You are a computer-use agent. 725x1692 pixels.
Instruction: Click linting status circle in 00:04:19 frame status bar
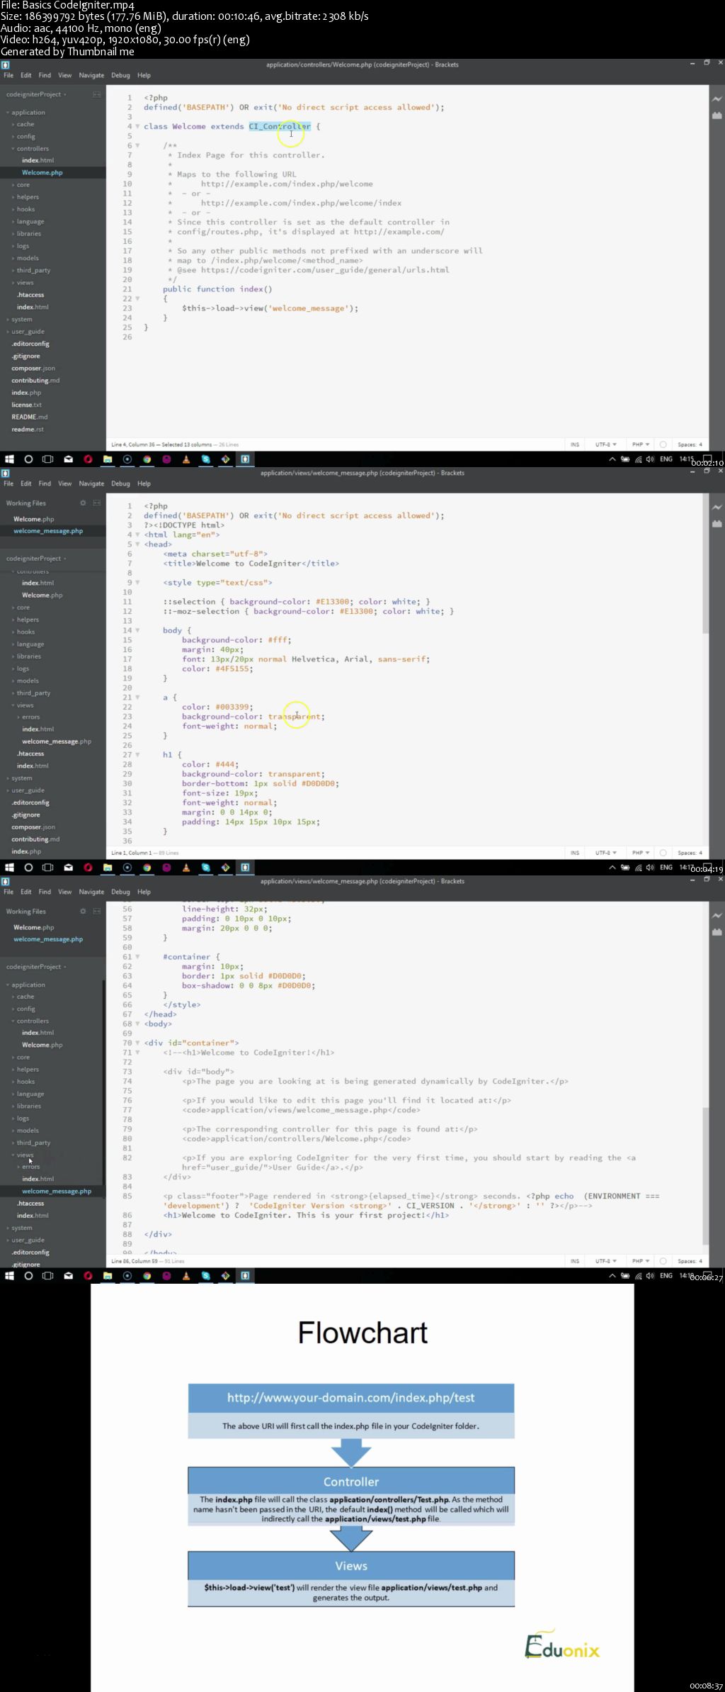(x=663, y=853)
